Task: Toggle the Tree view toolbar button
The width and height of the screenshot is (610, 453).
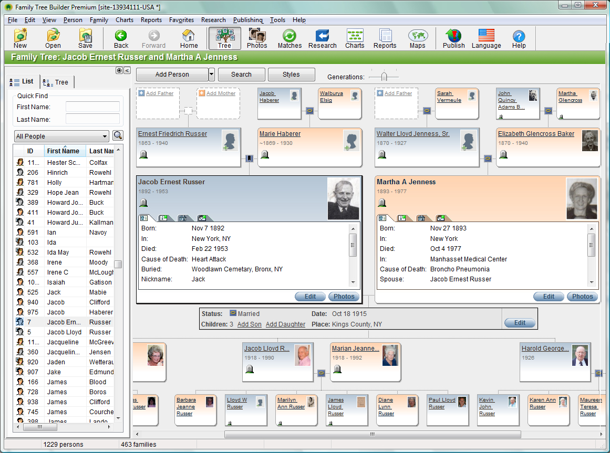Action: tap(224, 39)
